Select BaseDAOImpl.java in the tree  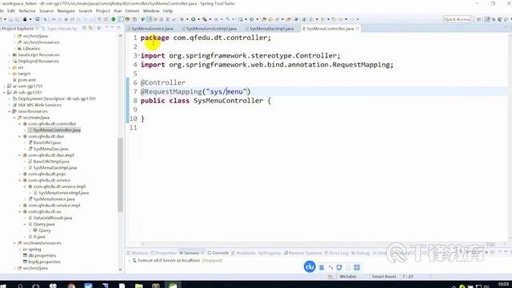pyautogui.click(x=51, y=162)
